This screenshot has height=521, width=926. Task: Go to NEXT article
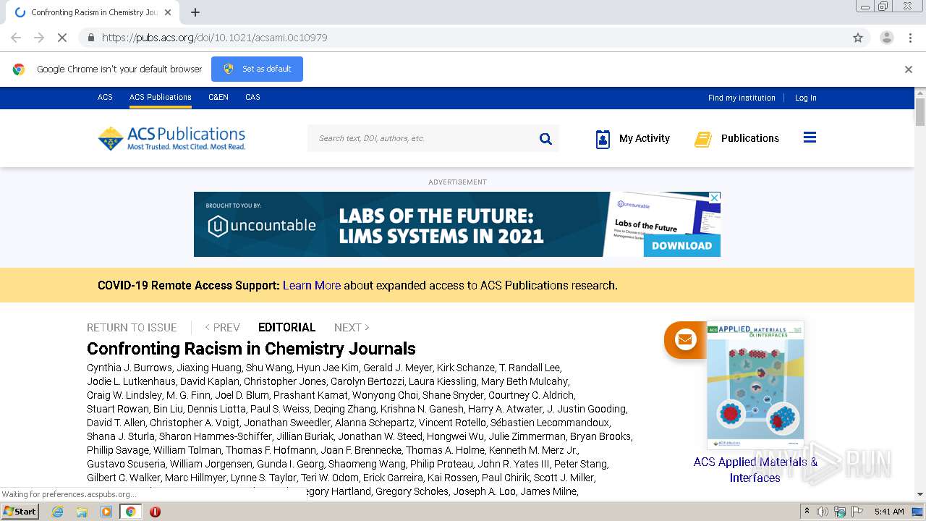point(352,327)
